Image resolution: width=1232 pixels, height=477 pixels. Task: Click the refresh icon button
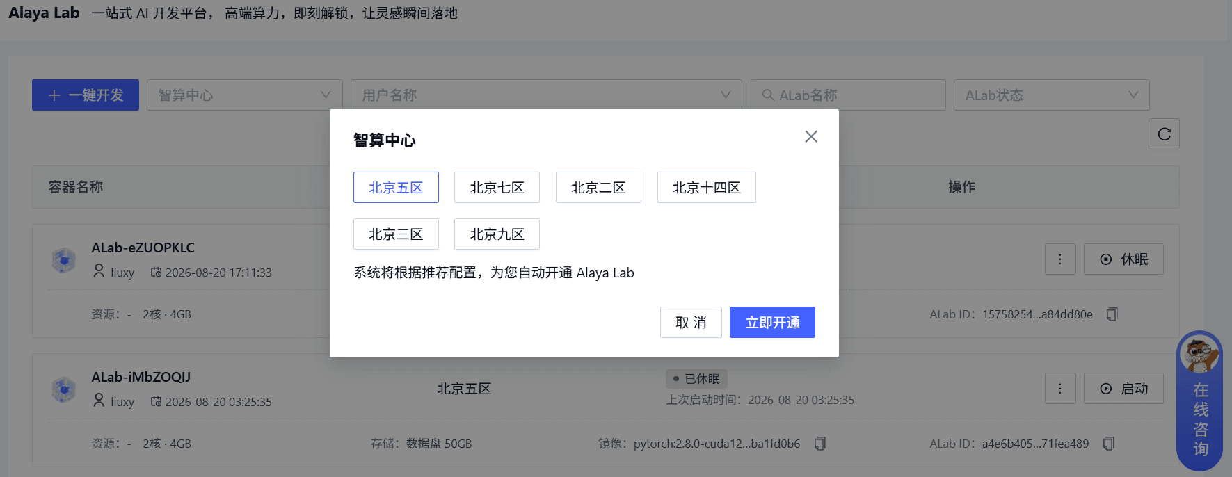[x=1164, y=134]
